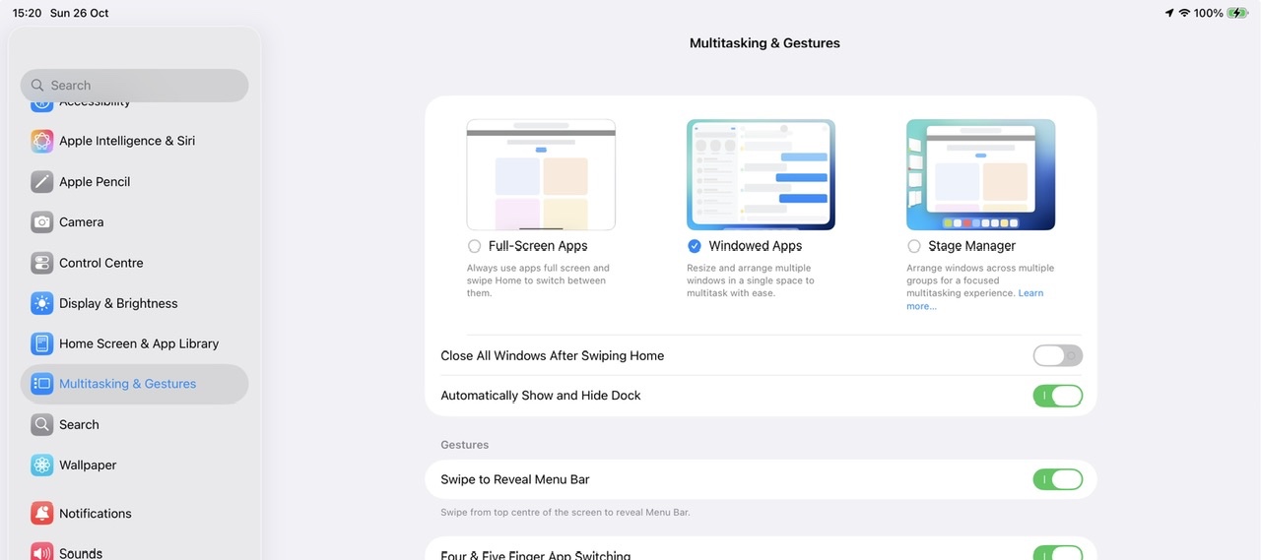Tap the Notifications bell icon

click(41, 514)
